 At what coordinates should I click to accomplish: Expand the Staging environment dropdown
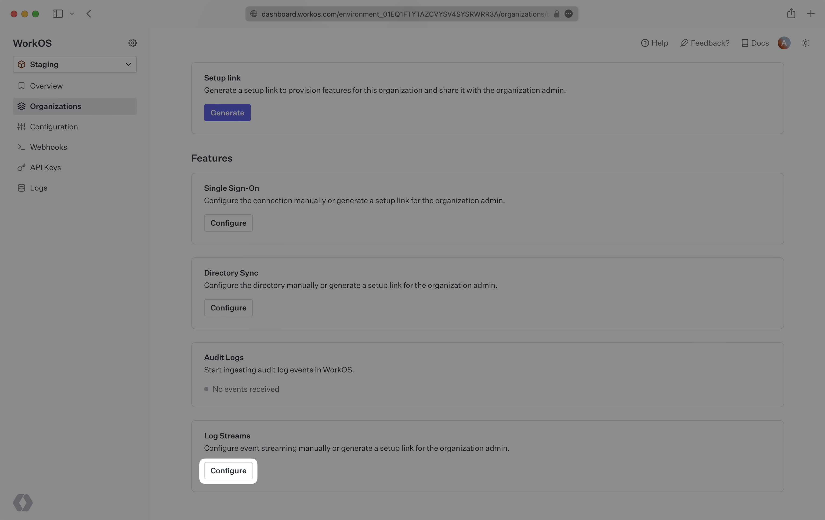tap(75, 64)
